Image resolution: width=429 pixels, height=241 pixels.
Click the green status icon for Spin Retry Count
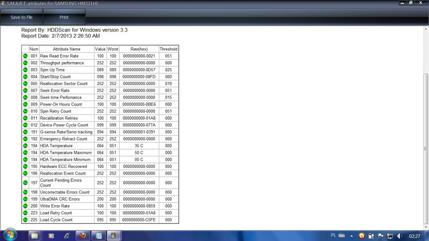click(x=25, y=111)
